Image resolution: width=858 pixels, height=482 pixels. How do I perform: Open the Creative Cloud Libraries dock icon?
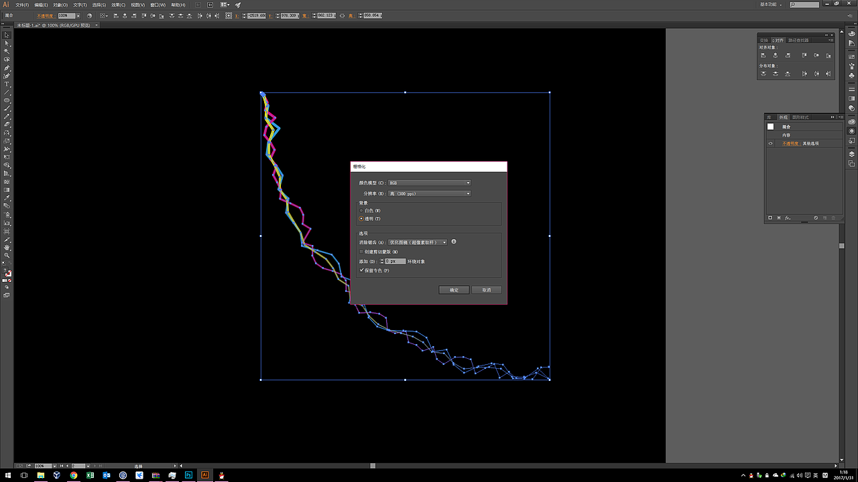pyautogui.click(x=852, y=122)
